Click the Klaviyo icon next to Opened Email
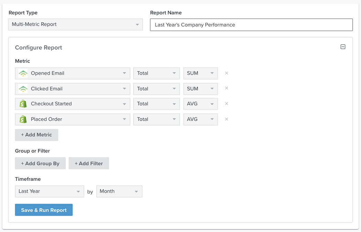This screenshot has height=232, width=361. click(x=22, y=73)
